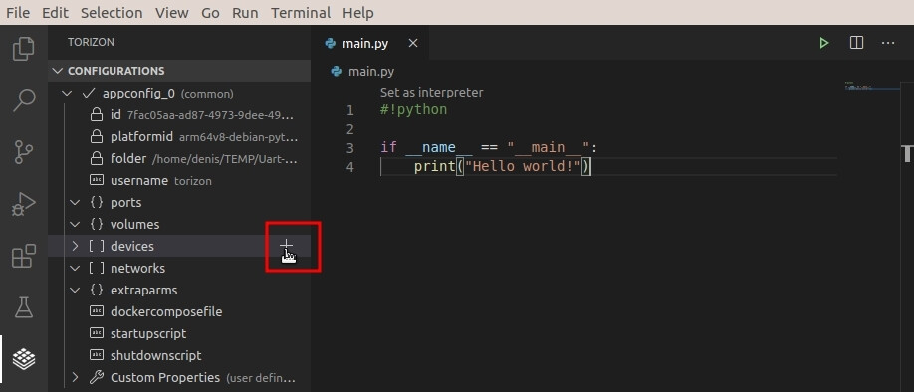Open the Terminal menu
Image resolution: width=914 pixels, height=392 pixels.
(x=301, y=12)
